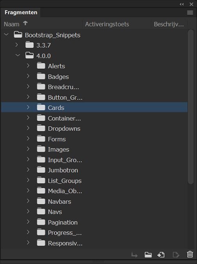Expand the Forms folder chevron
This screenshot has height=264, width=197.
pyautogui.click(x=28, y=139)
